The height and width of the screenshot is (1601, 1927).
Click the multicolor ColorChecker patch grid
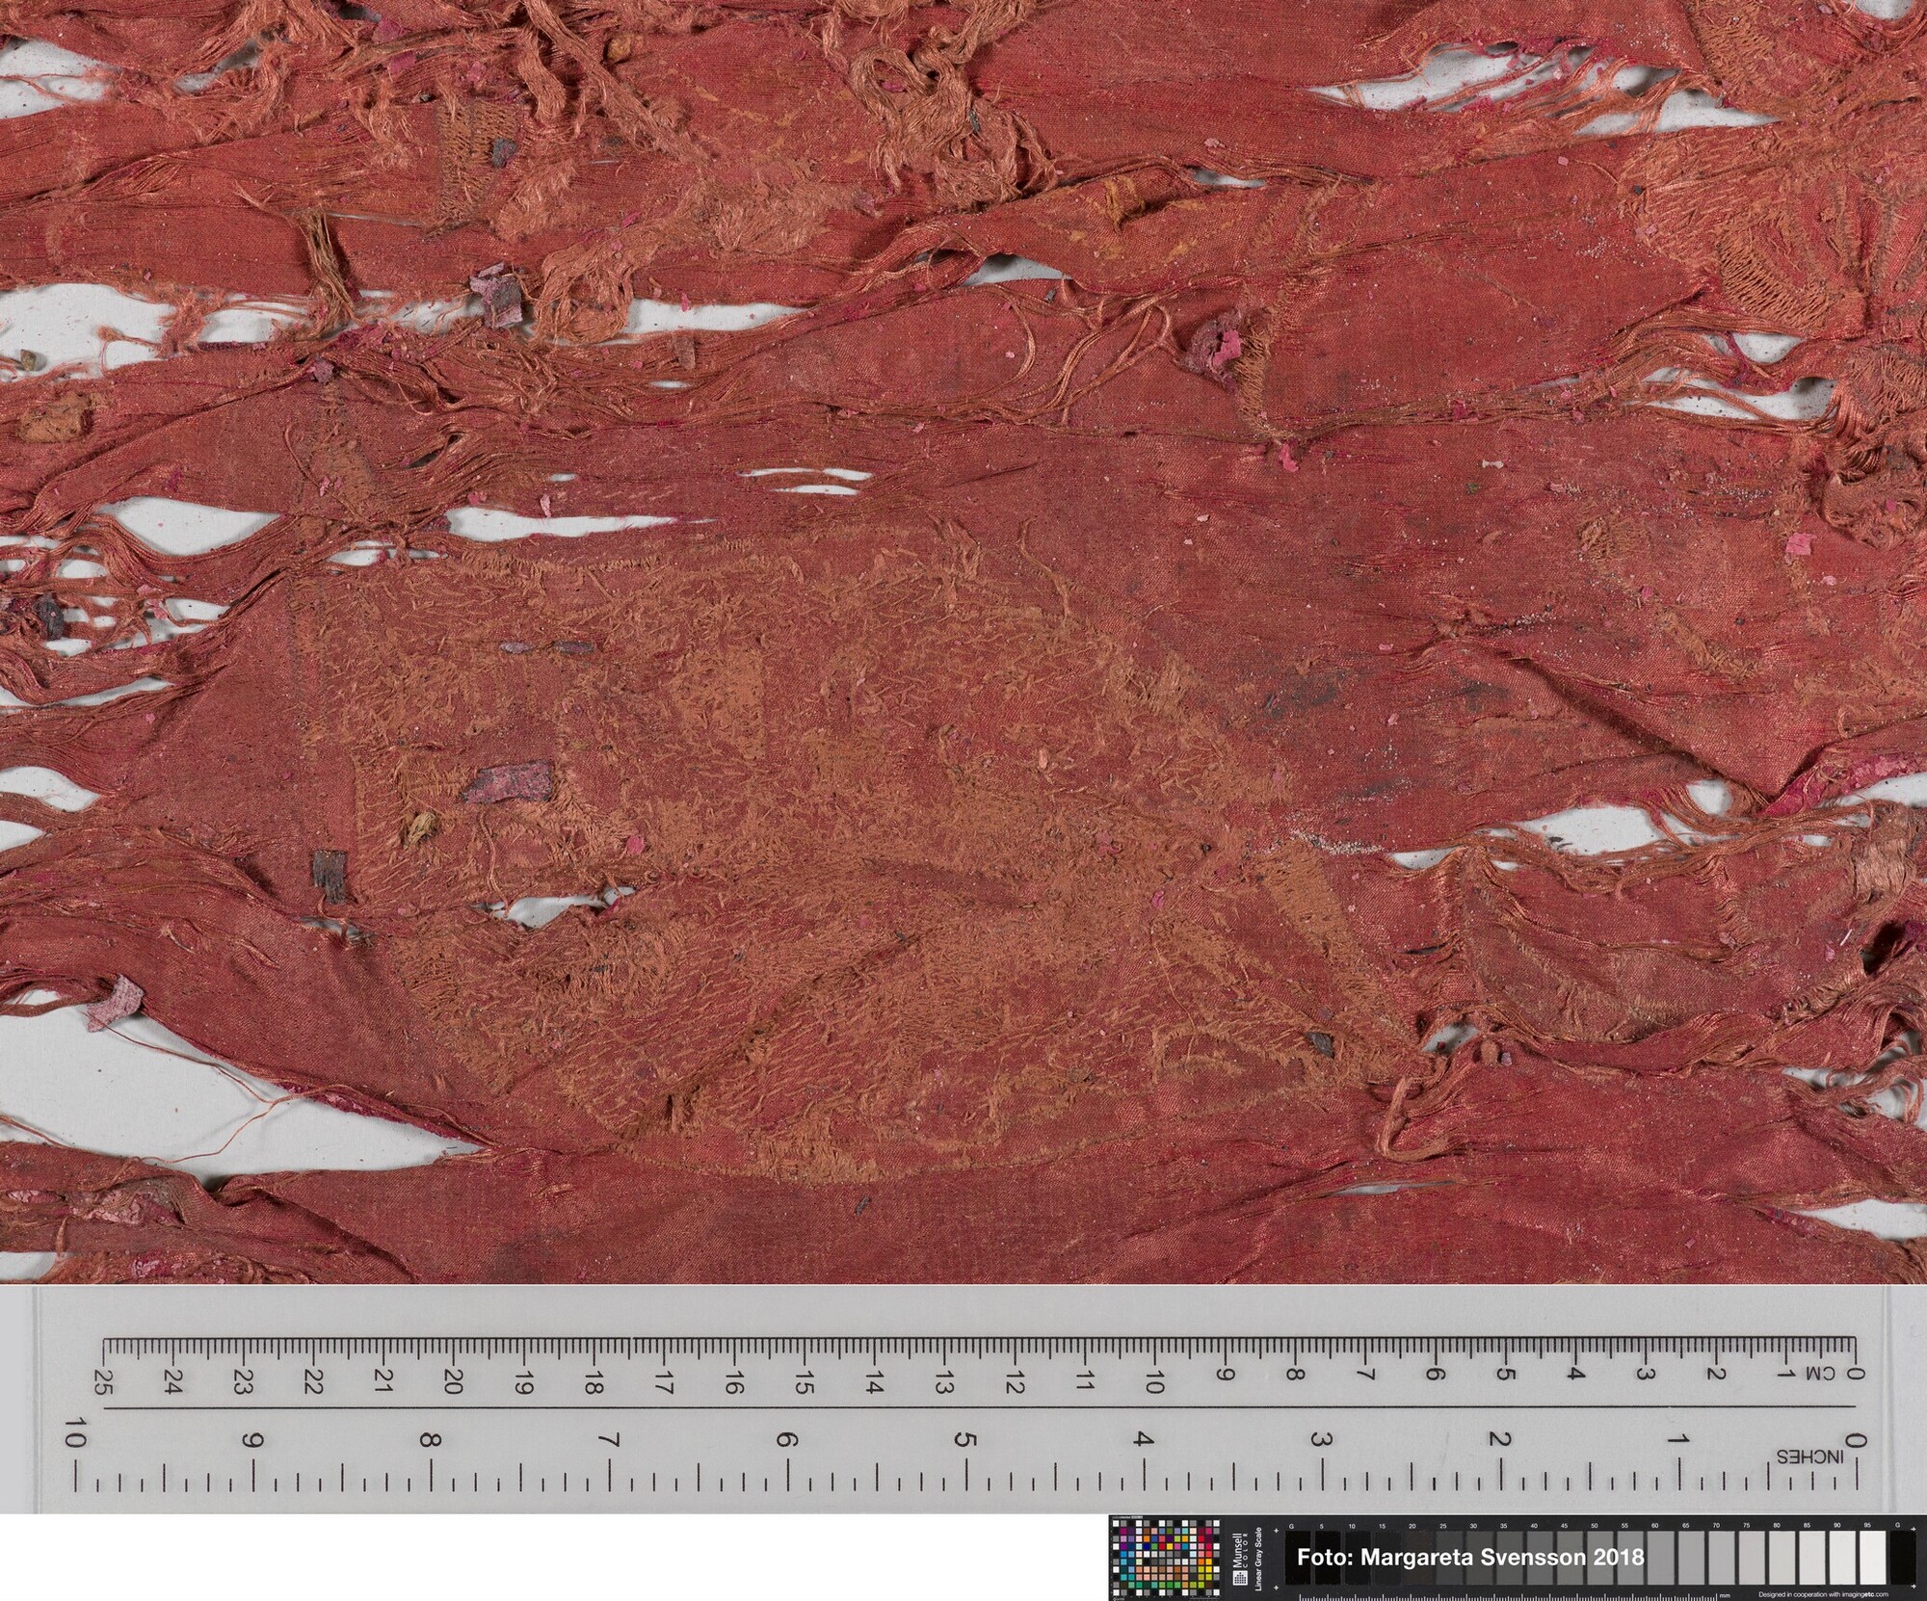coord(1166,1557)
